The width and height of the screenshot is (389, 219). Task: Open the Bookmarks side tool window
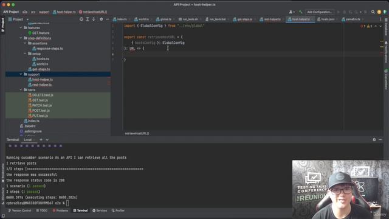click(3, 173)
